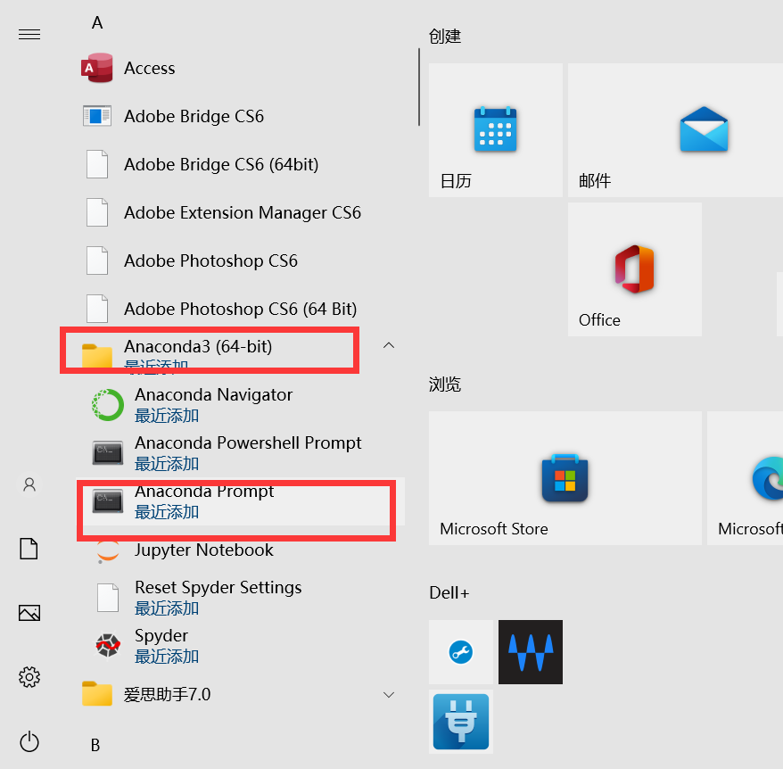Open the user account icon

point(29,484)
